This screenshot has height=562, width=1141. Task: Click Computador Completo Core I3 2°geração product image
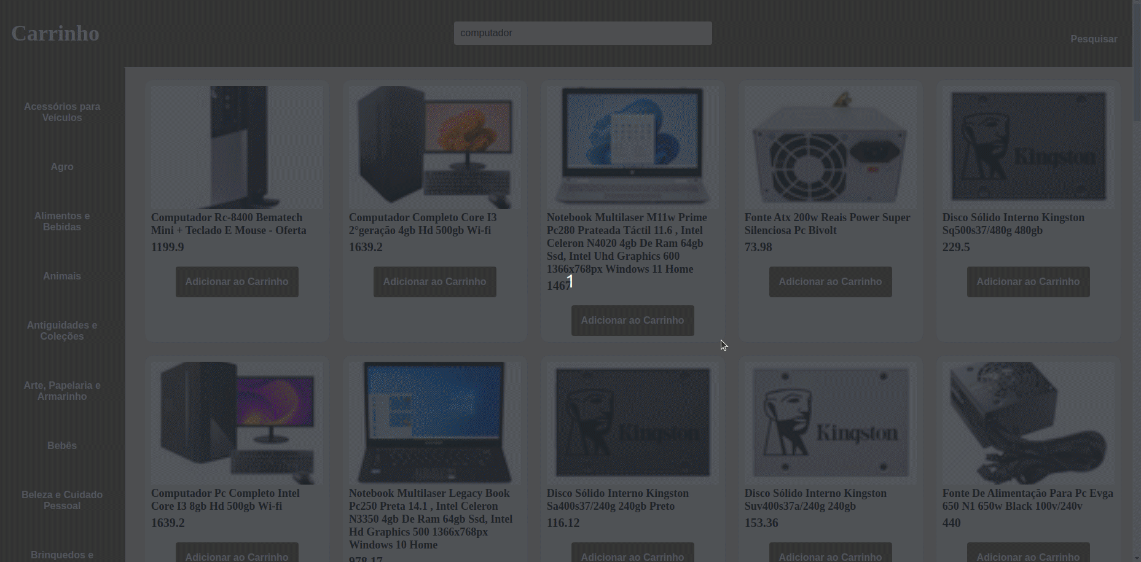coord(435,147)
